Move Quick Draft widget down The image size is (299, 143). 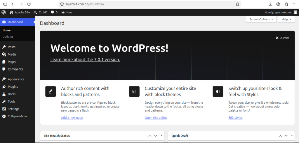(286, 136)
